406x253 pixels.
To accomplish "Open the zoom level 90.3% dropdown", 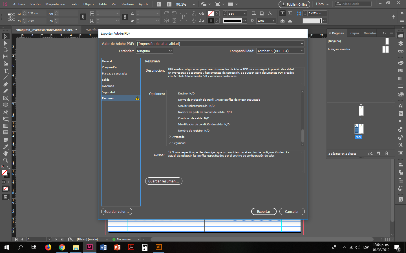I will click(x=194, y=4).
